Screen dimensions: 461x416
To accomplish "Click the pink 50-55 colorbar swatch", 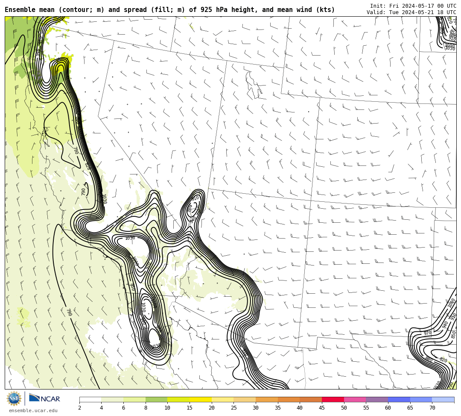I will (x=355, y=399).
